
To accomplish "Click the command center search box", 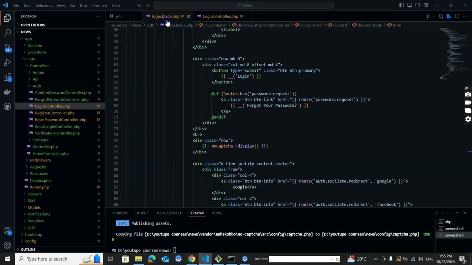I will tap(244, 6).
